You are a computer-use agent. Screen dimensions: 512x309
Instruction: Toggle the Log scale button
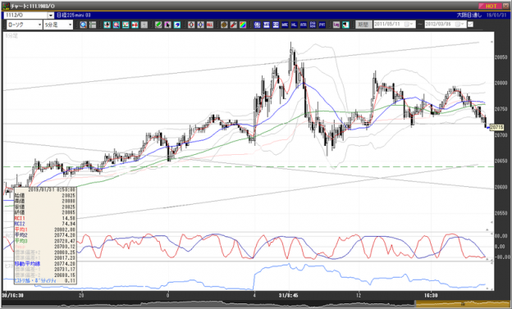(336, 25)
